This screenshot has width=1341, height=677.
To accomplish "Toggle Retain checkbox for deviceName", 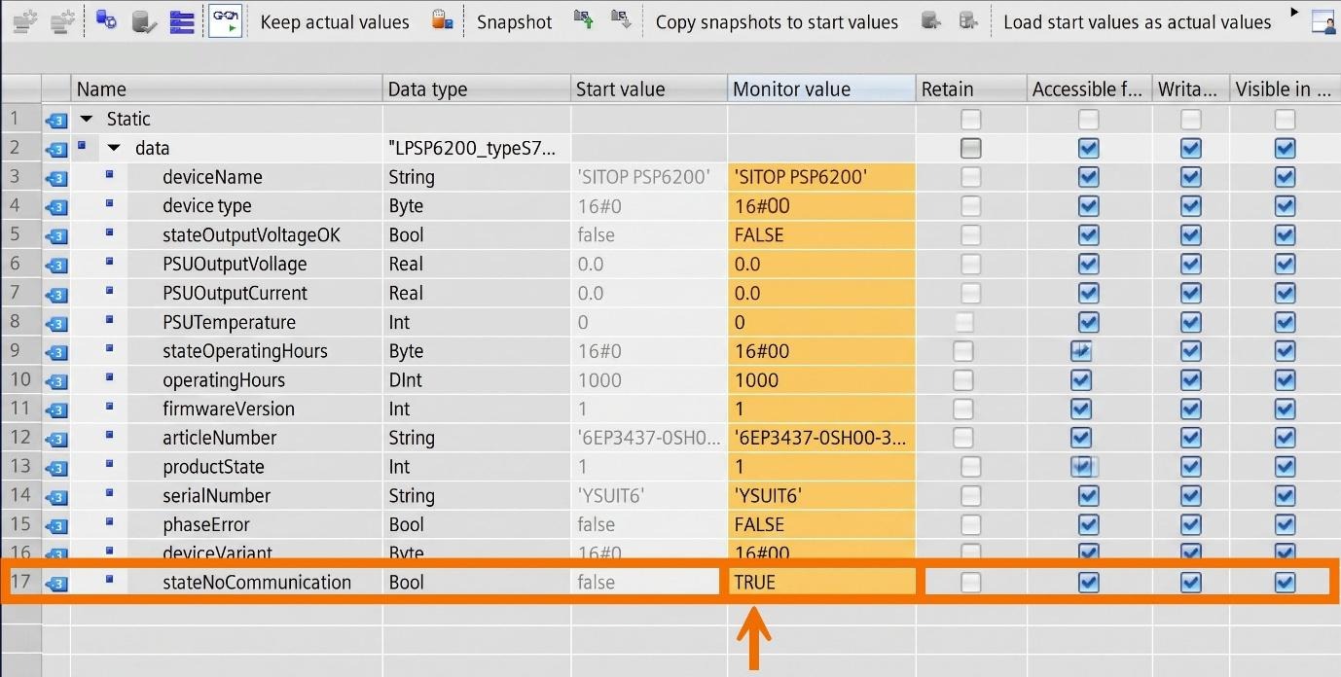I will point(970,177).
